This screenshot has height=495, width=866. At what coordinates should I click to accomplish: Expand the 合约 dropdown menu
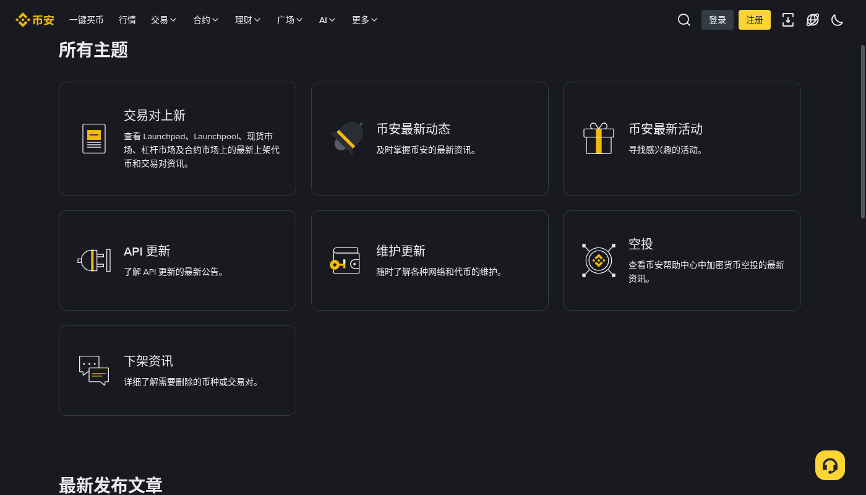click(x=206, y=20)
